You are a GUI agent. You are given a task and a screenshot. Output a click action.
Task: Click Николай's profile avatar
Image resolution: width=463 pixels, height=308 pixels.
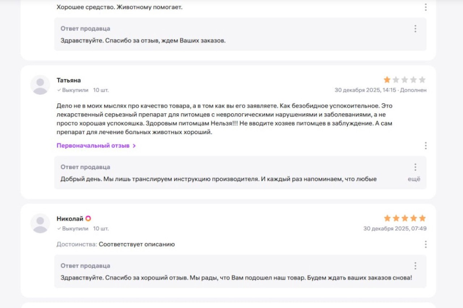click(x=40, y=223)
